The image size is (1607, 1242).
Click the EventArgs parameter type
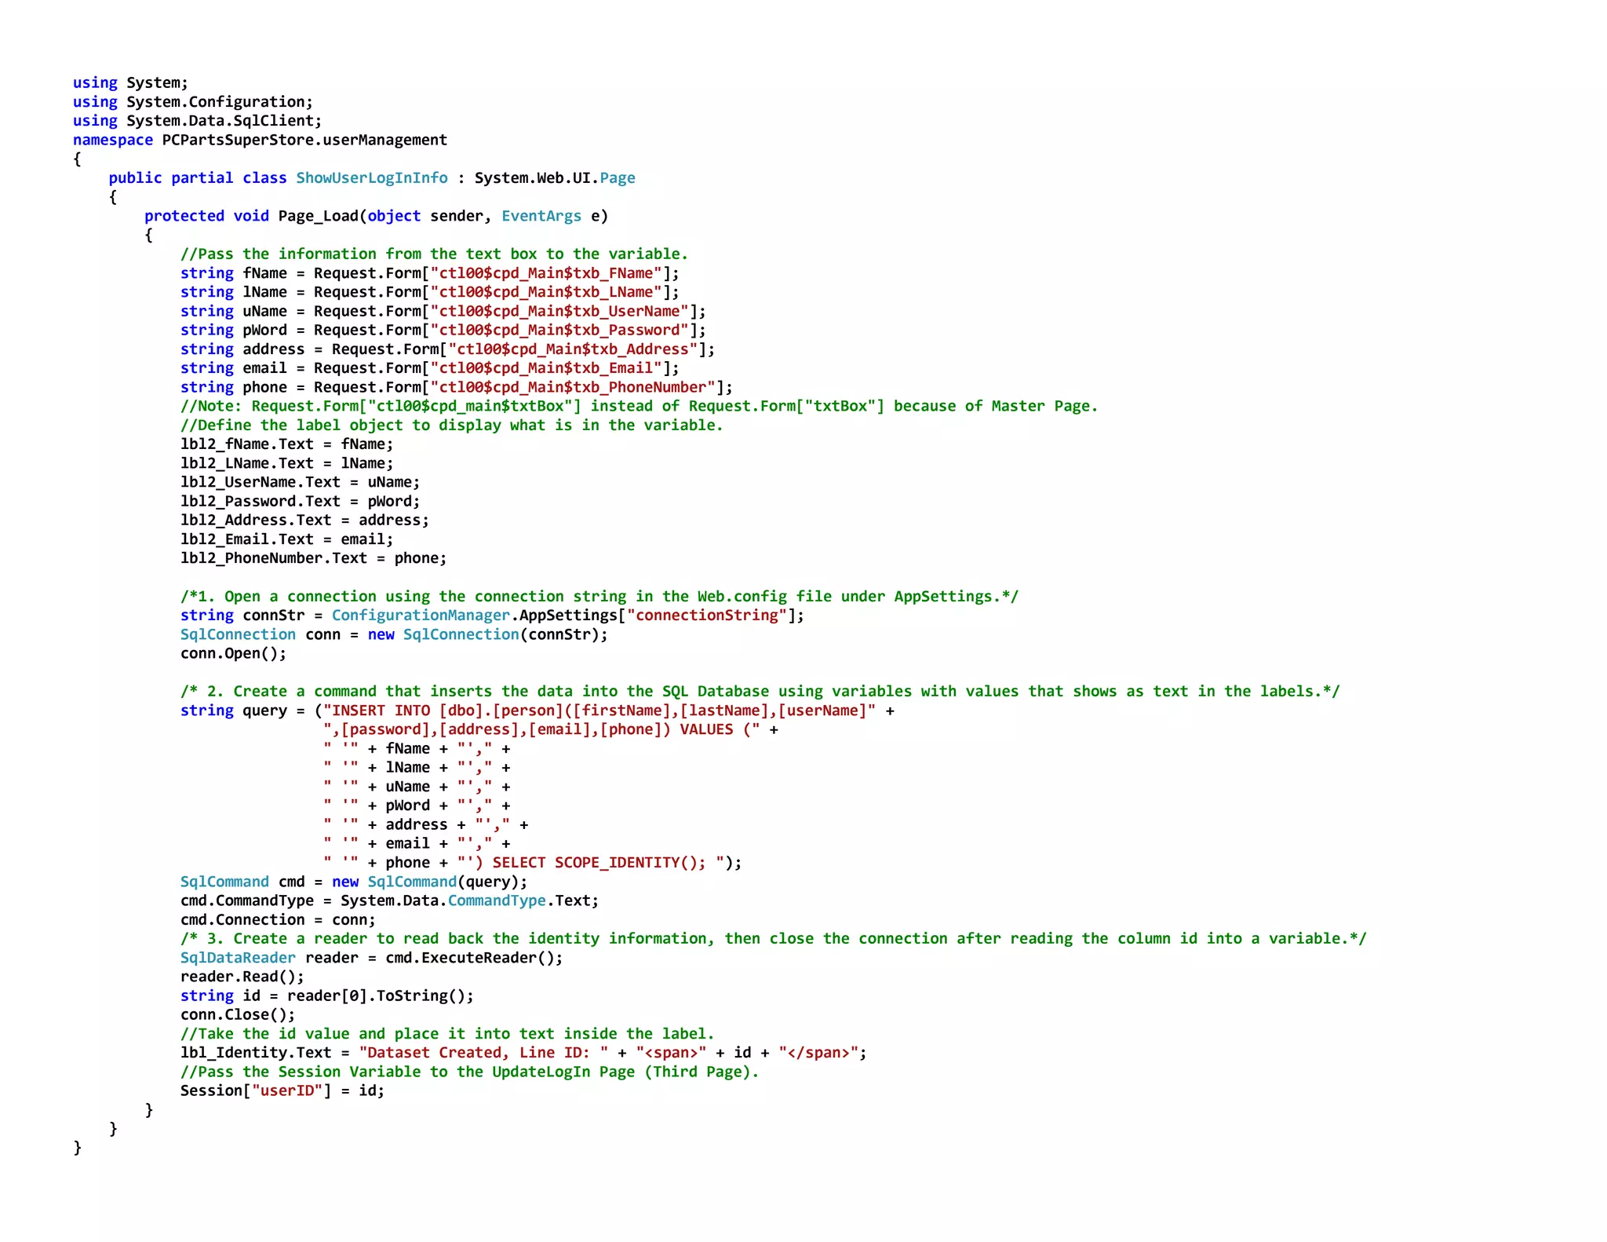tap(541, 216)
